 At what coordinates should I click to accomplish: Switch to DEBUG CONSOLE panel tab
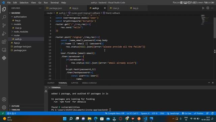pos(89,83)
